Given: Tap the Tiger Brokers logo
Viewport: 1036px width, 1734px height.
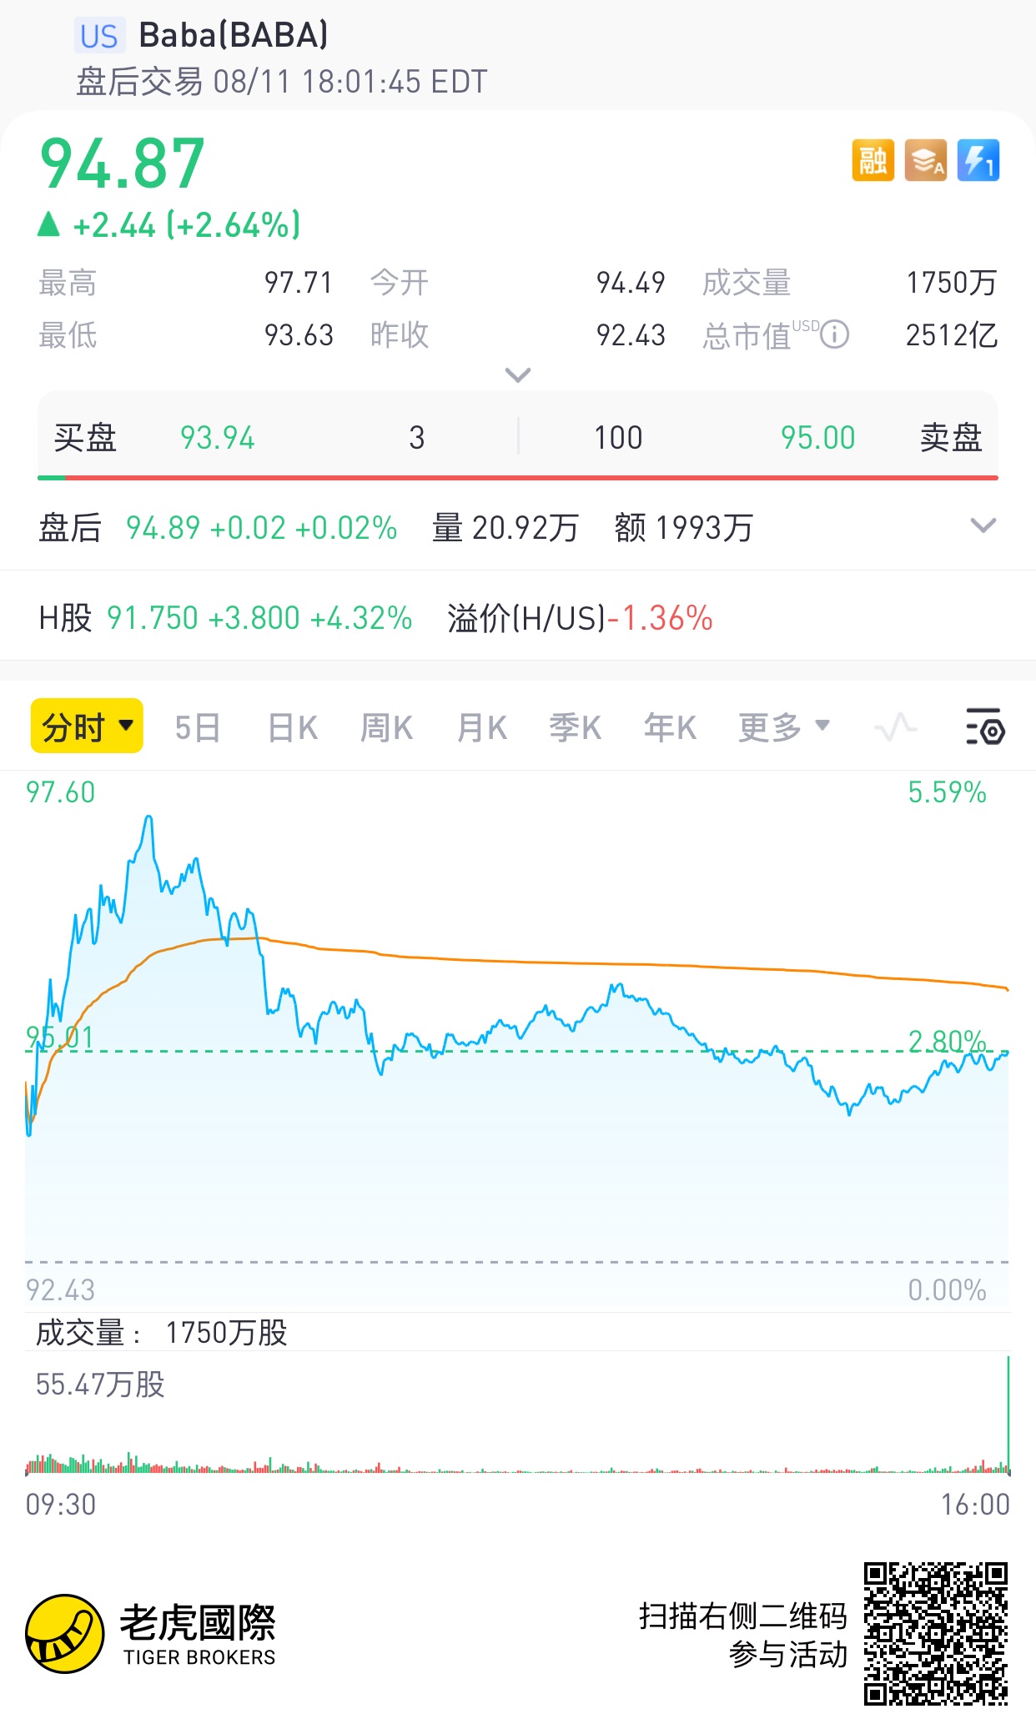Looking at the screenshot, I should tap(150, 1633).
